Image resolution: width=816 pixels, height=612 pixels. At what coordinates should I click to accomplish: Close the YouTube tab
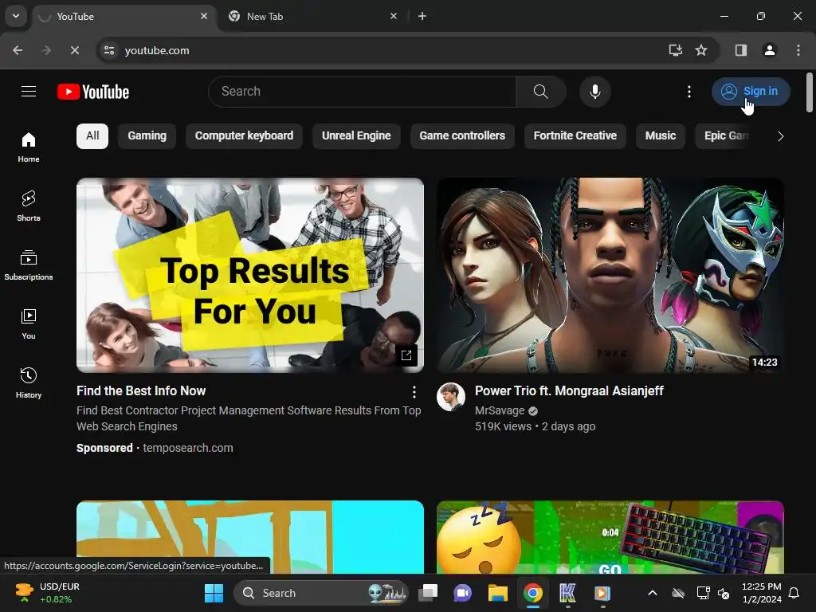click(204, 16)
